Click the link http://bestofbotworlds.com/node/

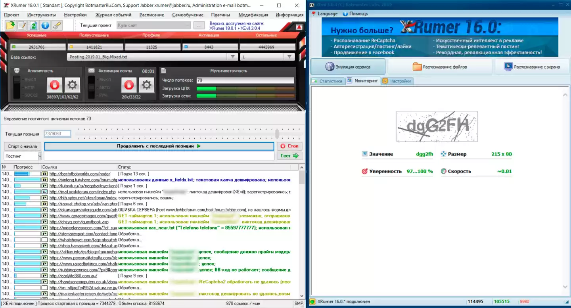tap(80, 174)
